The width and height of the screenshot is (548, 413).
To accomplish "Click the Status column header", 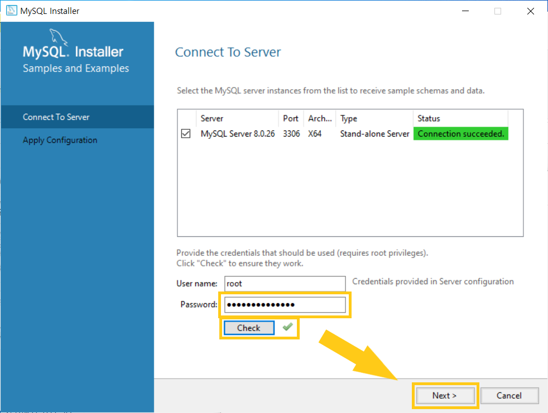I will (460, 118).
